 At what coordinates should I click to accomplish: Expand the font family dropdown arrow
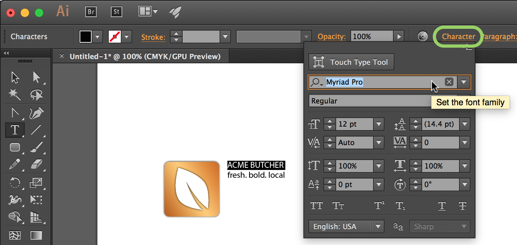point(463,82)
